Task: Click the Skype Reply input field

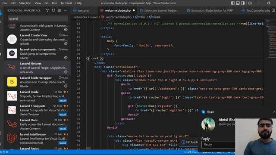Action: coord(218,145)
